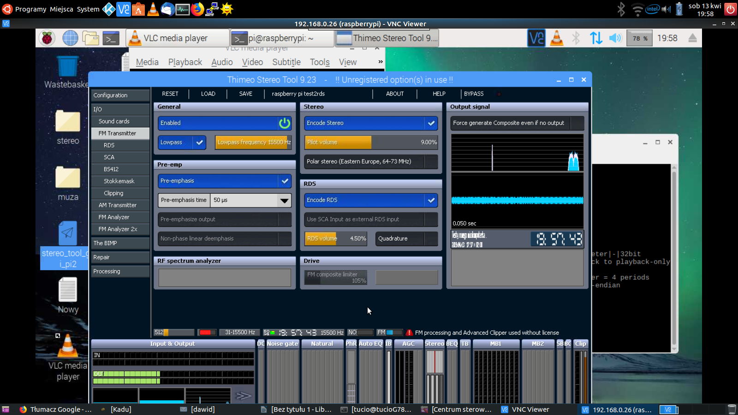This screenshot has width=738, height=415.
Task: Open the HELP page
Action: pyautogui.click(x=439, y=94)
